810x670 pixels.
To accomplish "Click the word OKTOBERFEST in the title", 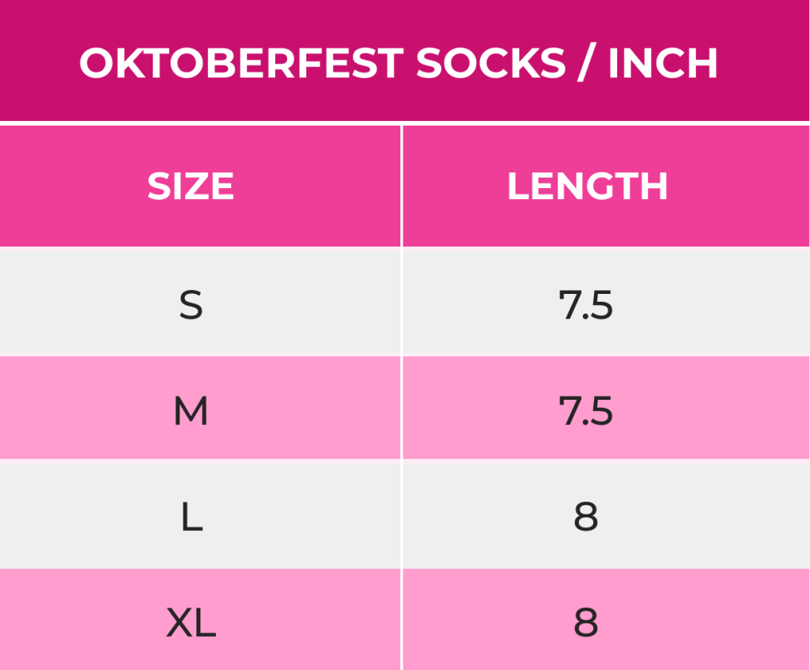I will pos(241,63).
